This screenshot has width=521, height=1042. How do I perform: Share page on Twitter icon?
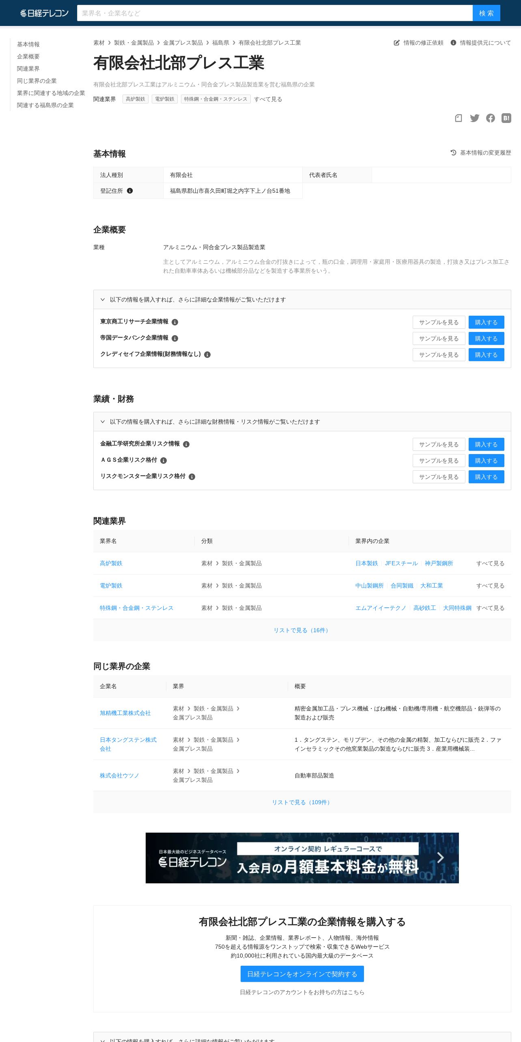pos(474,118)
